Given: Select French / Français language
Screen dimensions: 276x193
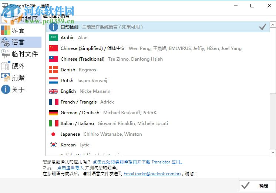Looking at the screenshot, I should [158, 102].
